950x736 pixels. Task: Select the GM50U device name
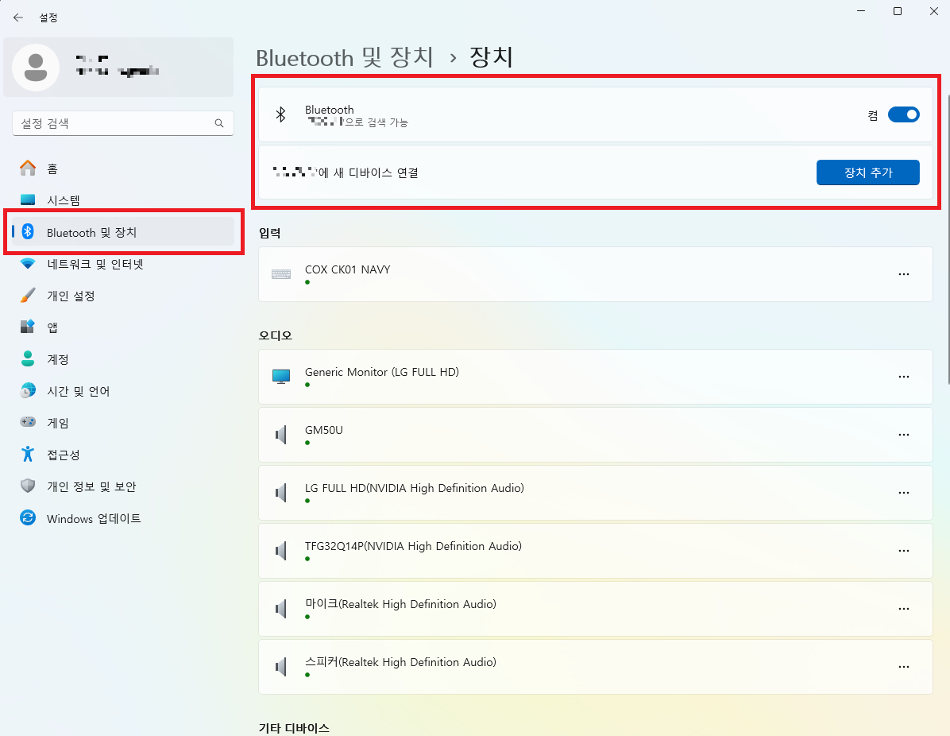[x=323, y=430]
